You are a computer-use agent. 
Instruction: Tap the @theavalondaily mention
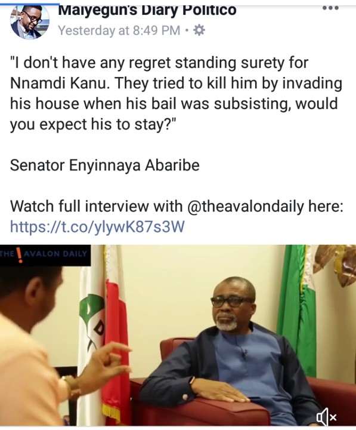(246, 206)
